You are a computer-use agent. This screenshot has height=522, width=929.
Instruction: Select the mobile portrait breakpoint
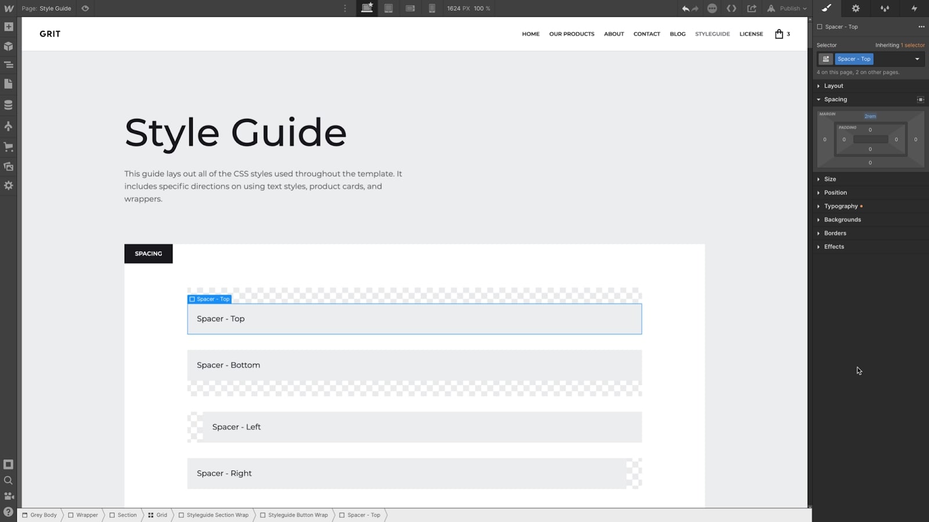coord(432,8)
